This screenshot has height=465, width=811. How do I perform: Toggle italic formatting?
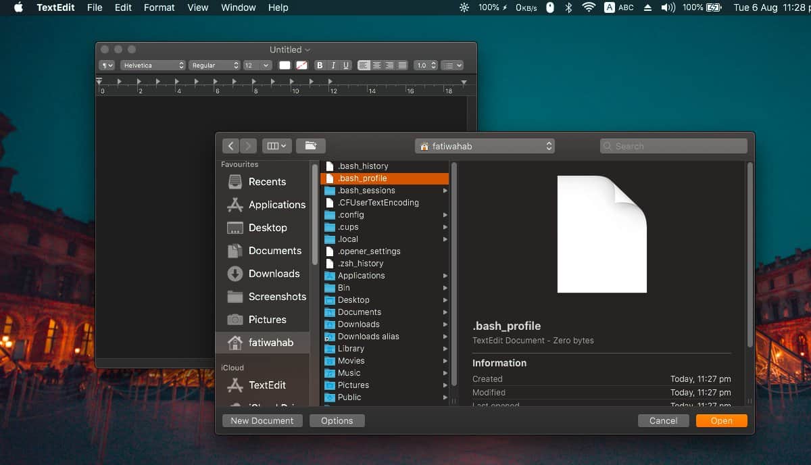tap(333, 66)
